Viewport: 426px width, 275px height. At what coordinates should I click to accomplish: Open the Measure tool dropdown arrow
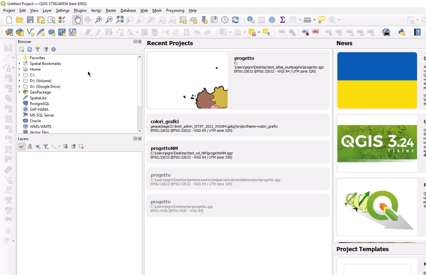pyautogui.click(x=314, y=20)
